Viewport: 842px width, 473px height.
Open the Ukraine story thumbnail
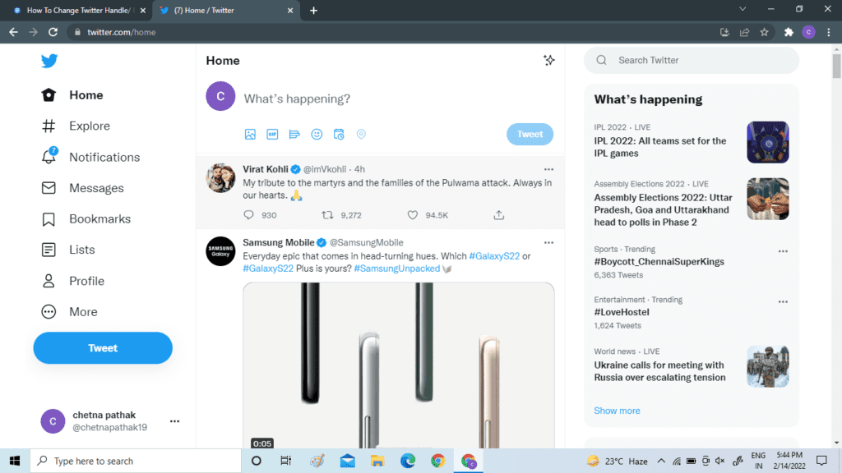768,367
